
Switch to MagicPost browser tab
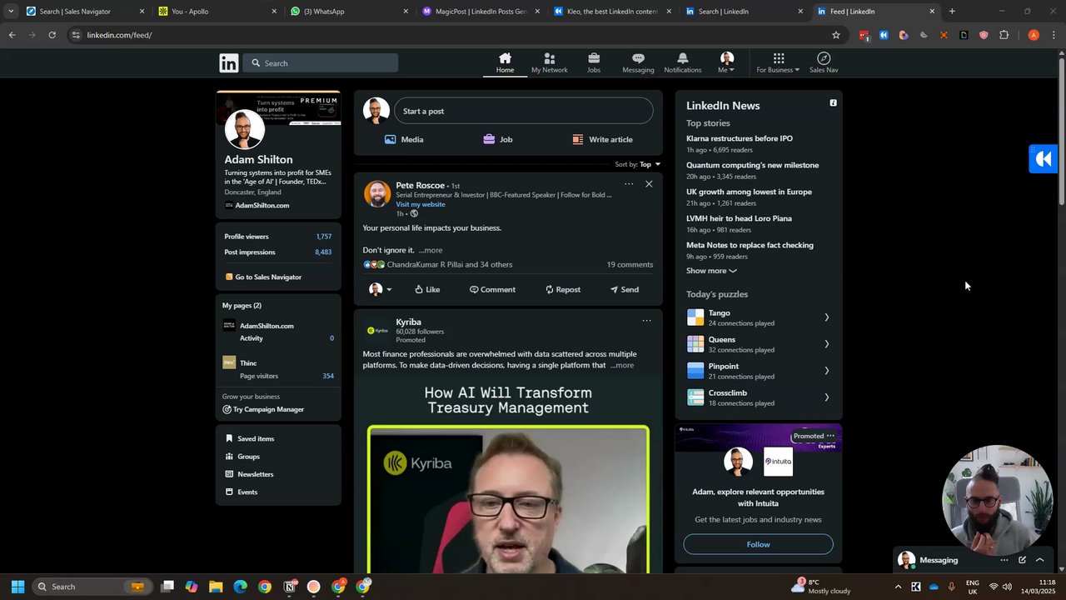[x=481, y=12]
